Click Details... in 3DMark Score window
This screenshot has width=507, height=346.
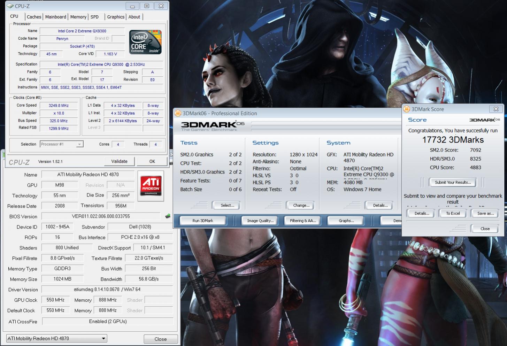coord(422,213)
